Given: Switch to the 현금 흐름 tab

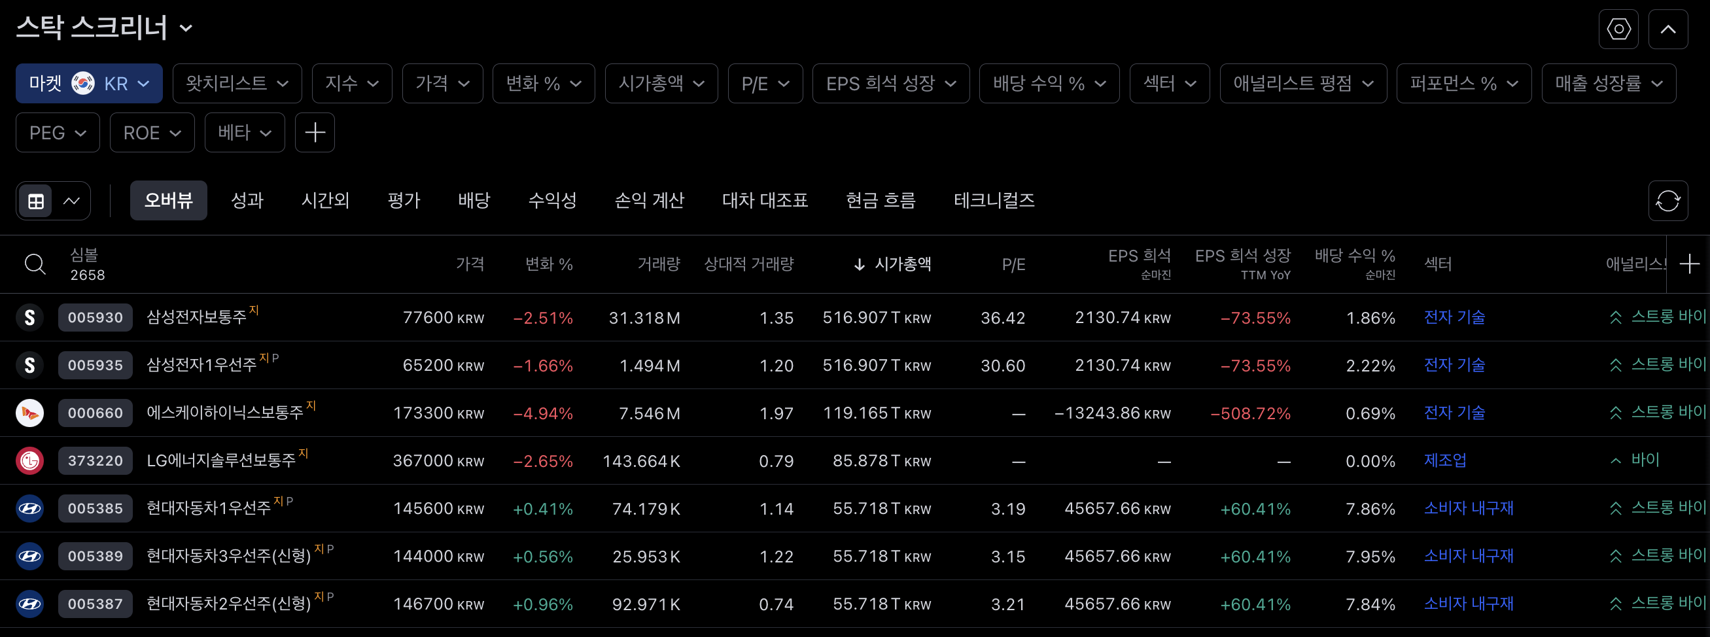Looking at the screenshot, I should tap(881, 200).
